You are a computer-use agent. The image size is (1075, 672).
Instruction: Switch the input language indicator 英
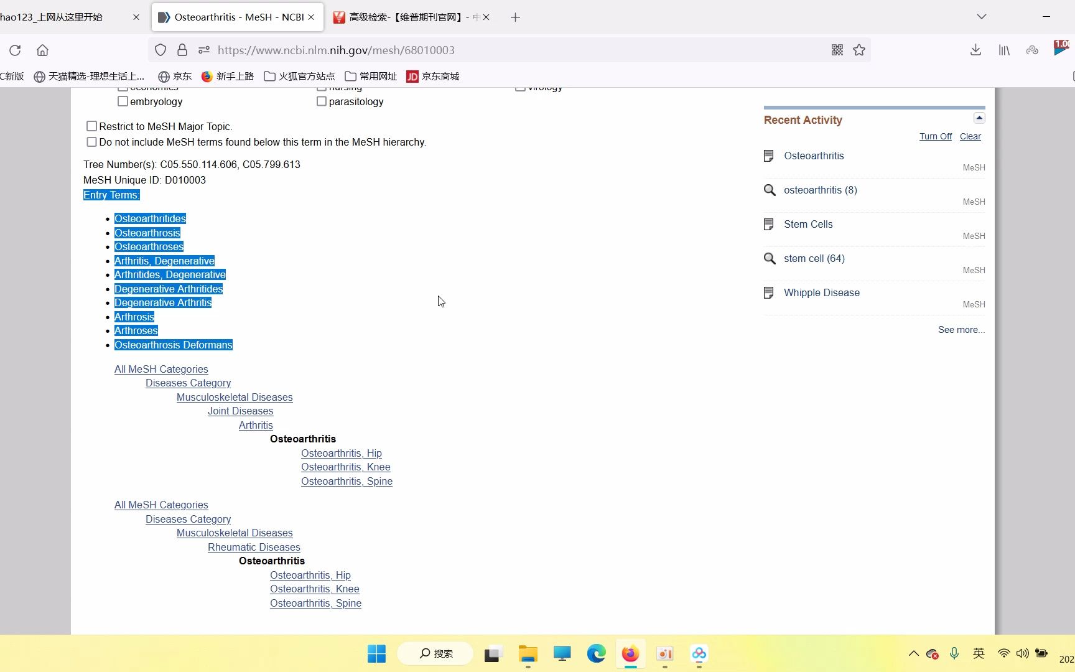pyautogui.click(x=979, y=654)
